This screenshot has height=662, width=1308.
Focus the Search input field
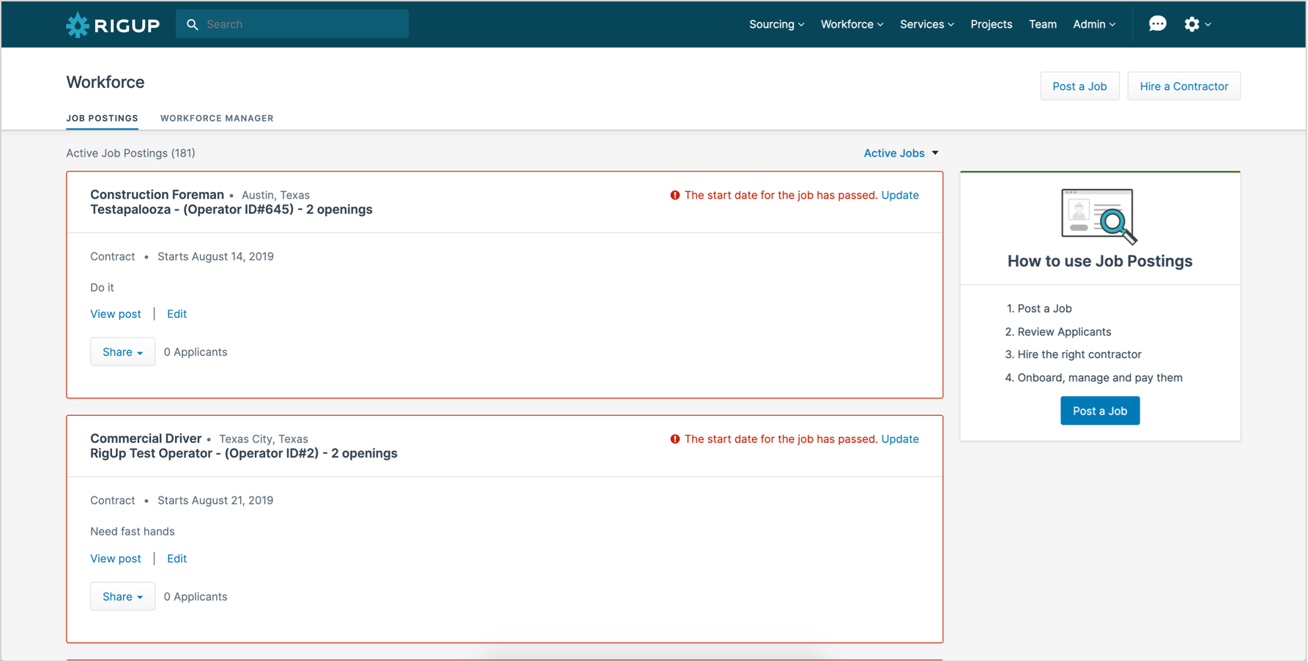[x=292, y=24]
